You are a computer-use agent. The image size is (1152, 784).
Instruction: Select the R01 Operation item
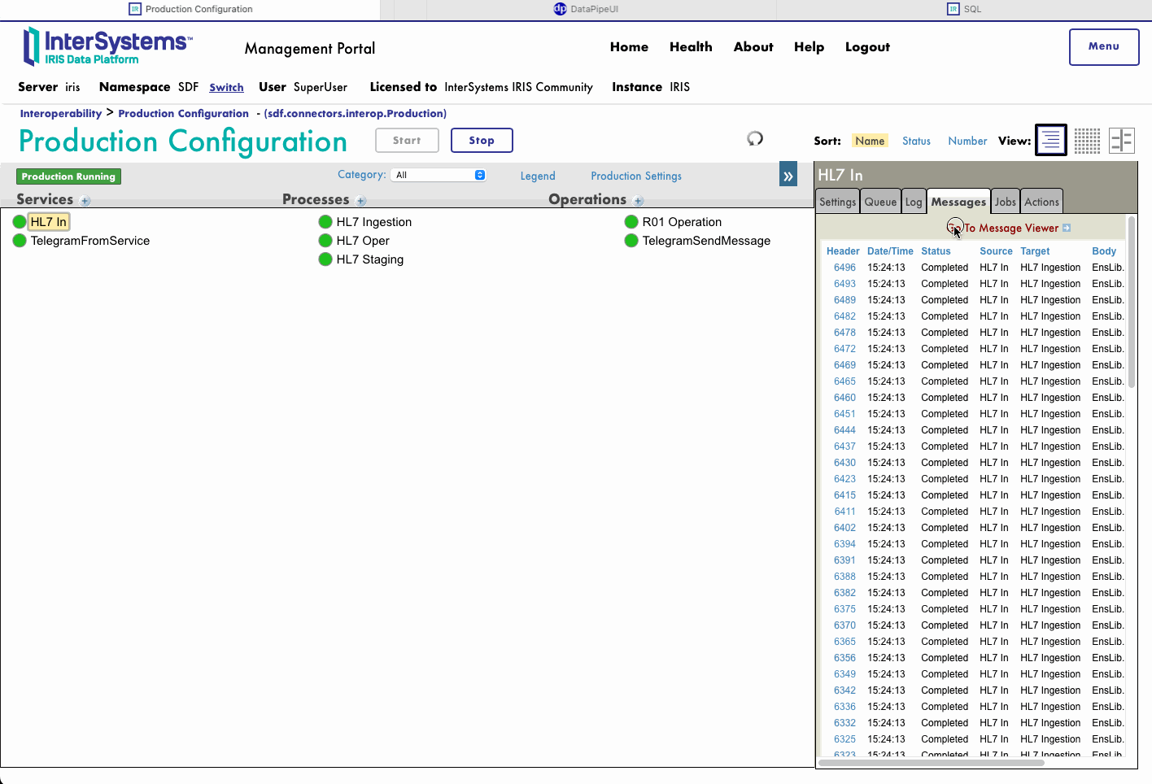click(682, 222)
